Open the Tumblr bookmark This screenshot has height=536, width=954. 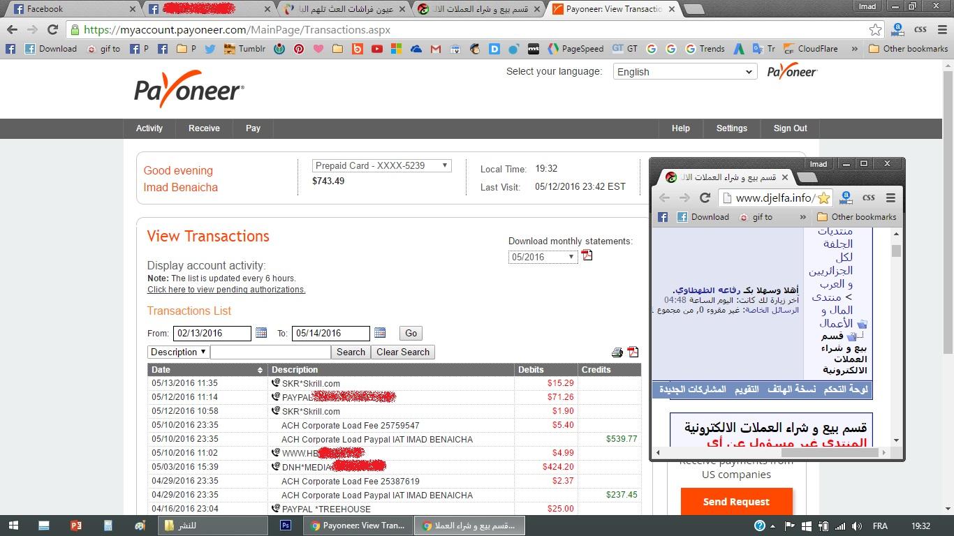244,49
